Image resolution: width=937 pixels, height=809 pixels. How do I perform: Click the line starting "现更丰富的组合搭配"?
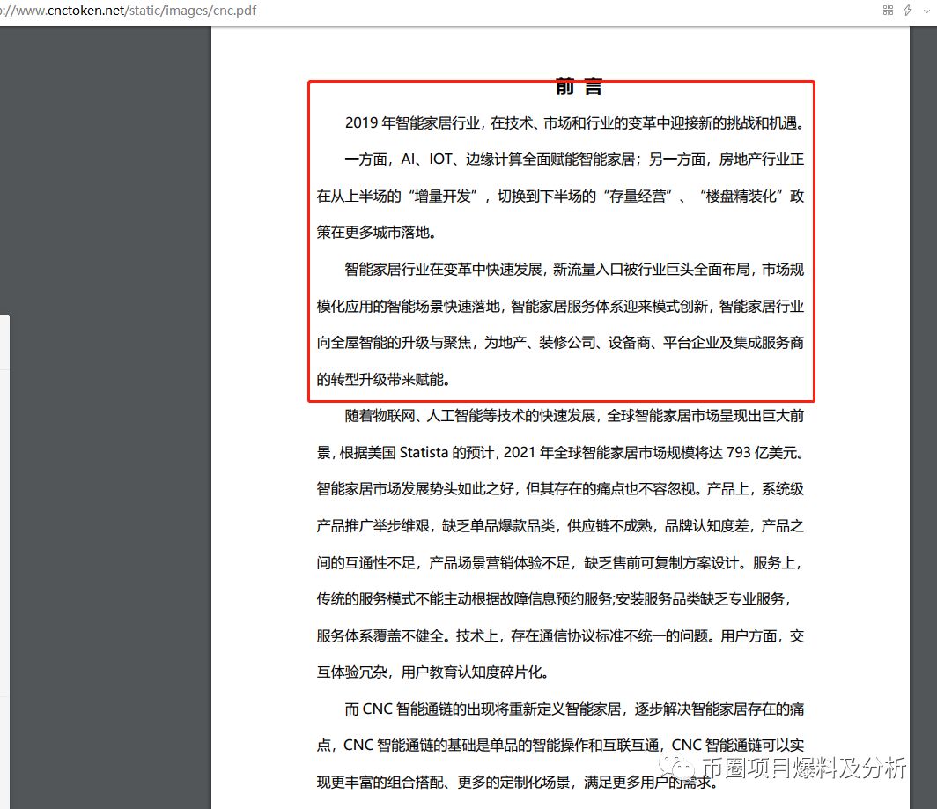pyautogui.click(x=517, y=782)
